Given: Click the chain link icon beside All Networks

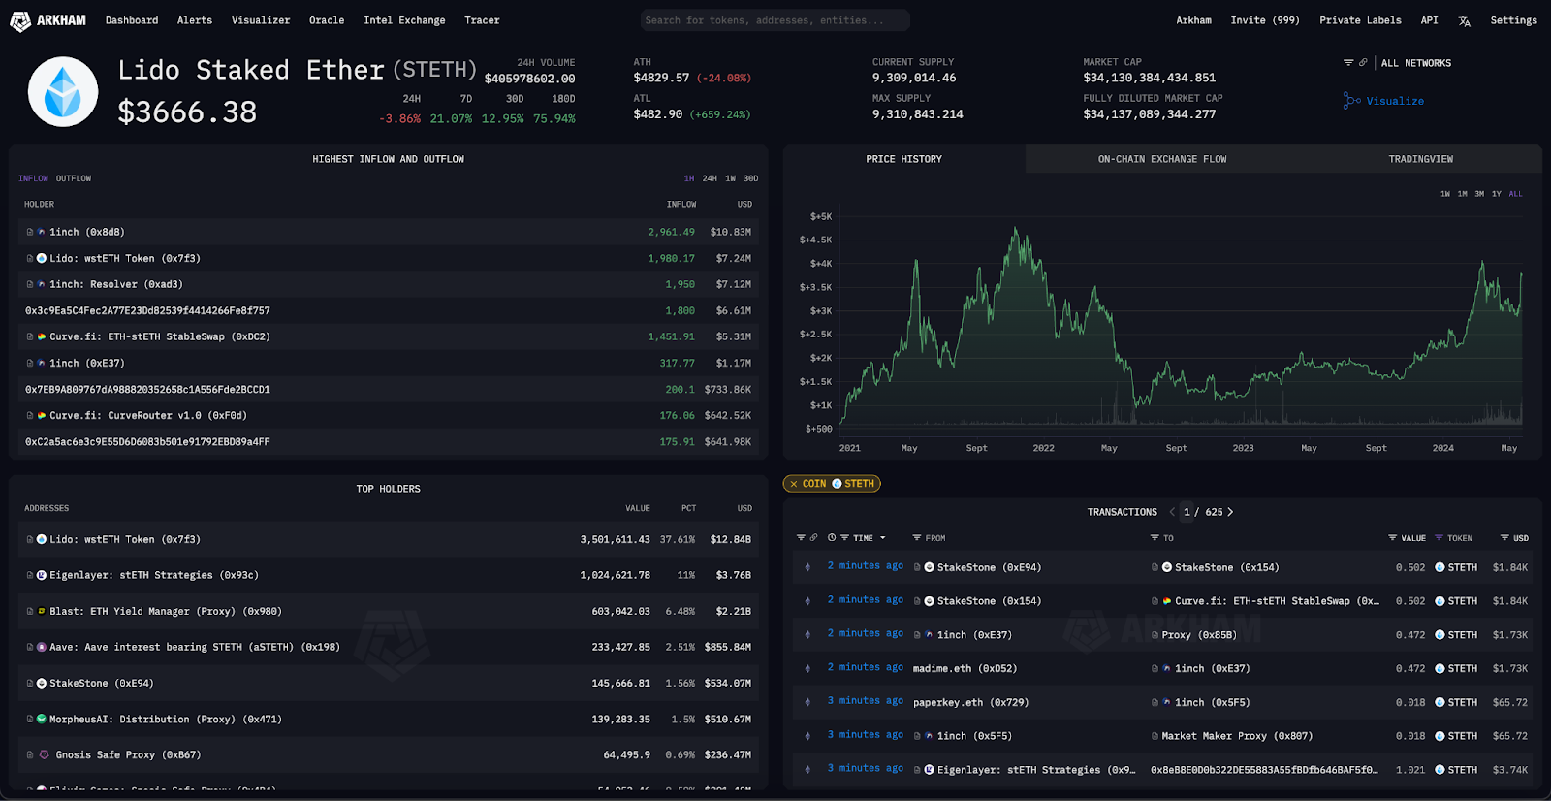Looking at the screenshot, I should tap(1363, 63).
